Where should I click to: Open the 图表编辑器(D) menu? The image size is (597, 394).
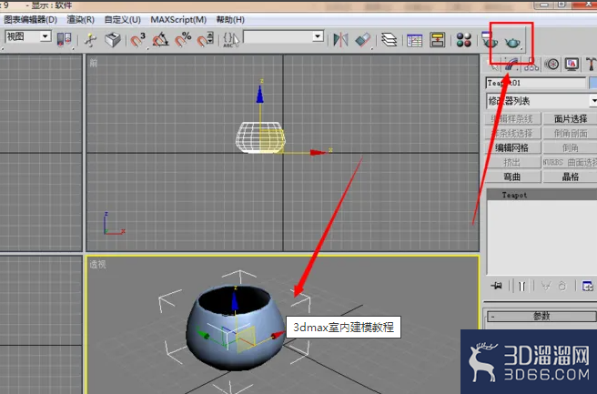pyautogui.click(x=30, y=19)
